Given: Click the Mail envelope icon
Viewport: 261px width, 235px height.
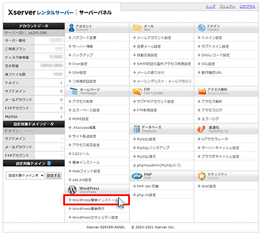Looking at the screenshot, I should [x=137, y=28].
